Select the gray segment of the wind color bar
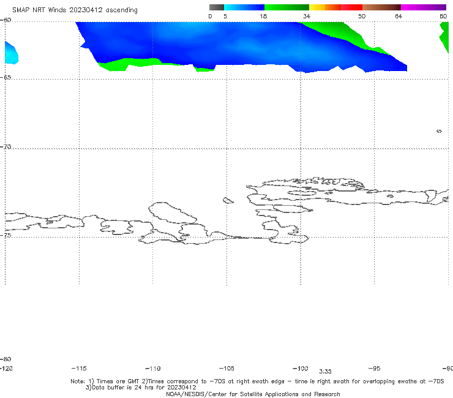Viewport: 453px width, 398px height. pos(217,7)
